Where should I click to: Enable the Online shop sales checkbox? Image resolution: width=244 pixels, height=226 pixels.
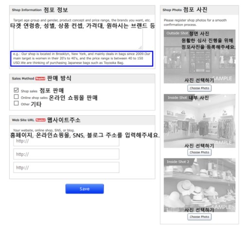(16, 97)
